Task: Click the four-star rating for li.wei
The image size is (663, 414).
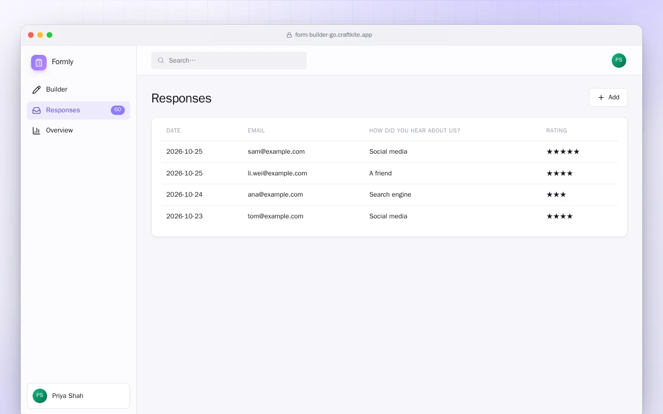Action: [x=560, y=173]
